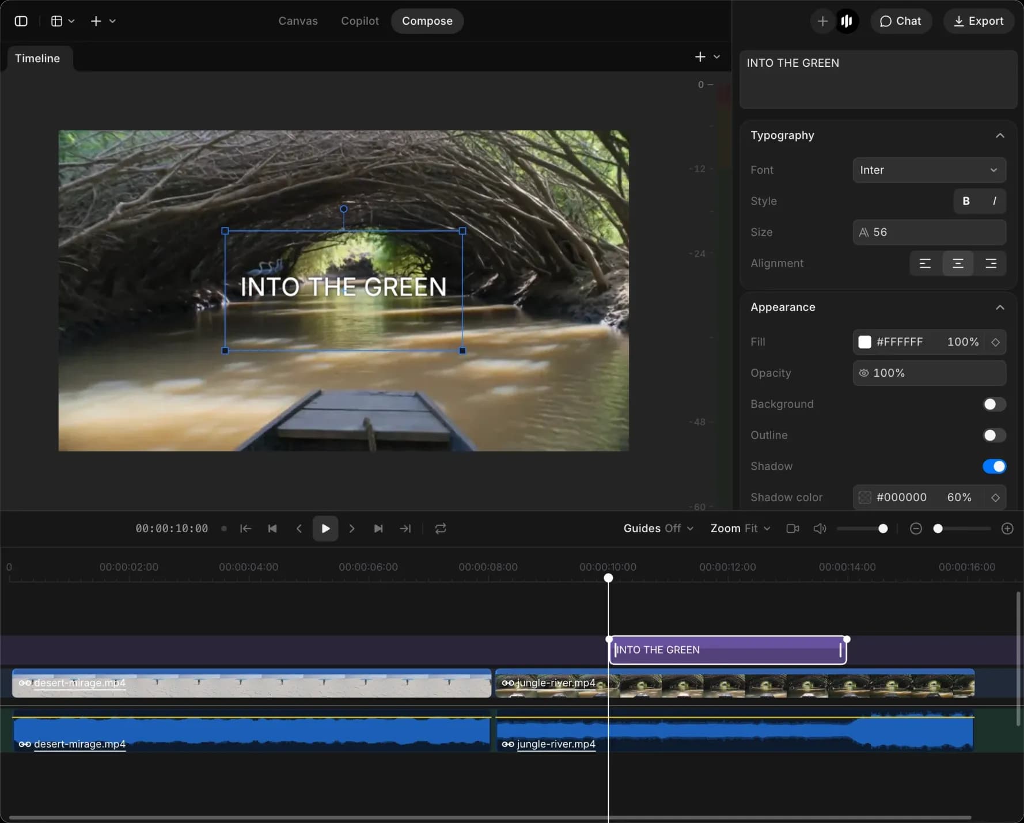Click the rotation handle above the text box
The width and height of the screenshot is (1024, 823).
click(344, 208)
